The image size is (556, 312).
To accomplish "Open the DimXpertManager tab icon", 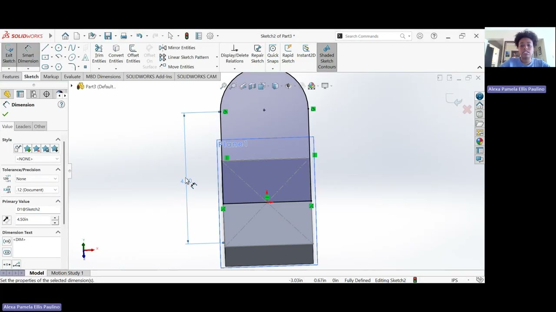I will [46, 94].
